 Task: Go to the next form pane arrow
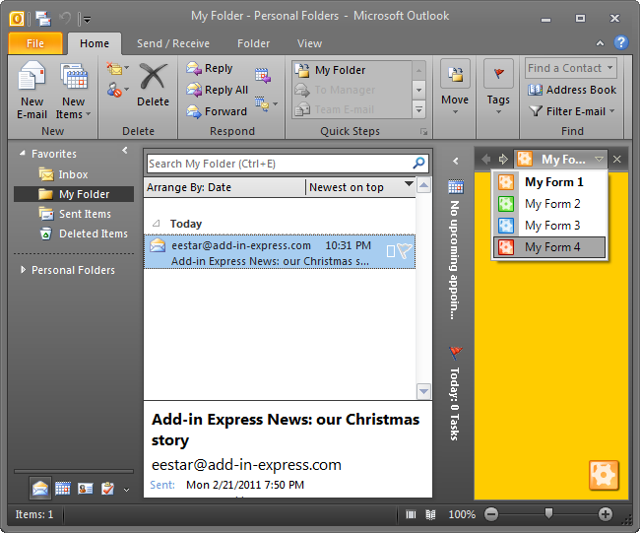pos(503,159)
